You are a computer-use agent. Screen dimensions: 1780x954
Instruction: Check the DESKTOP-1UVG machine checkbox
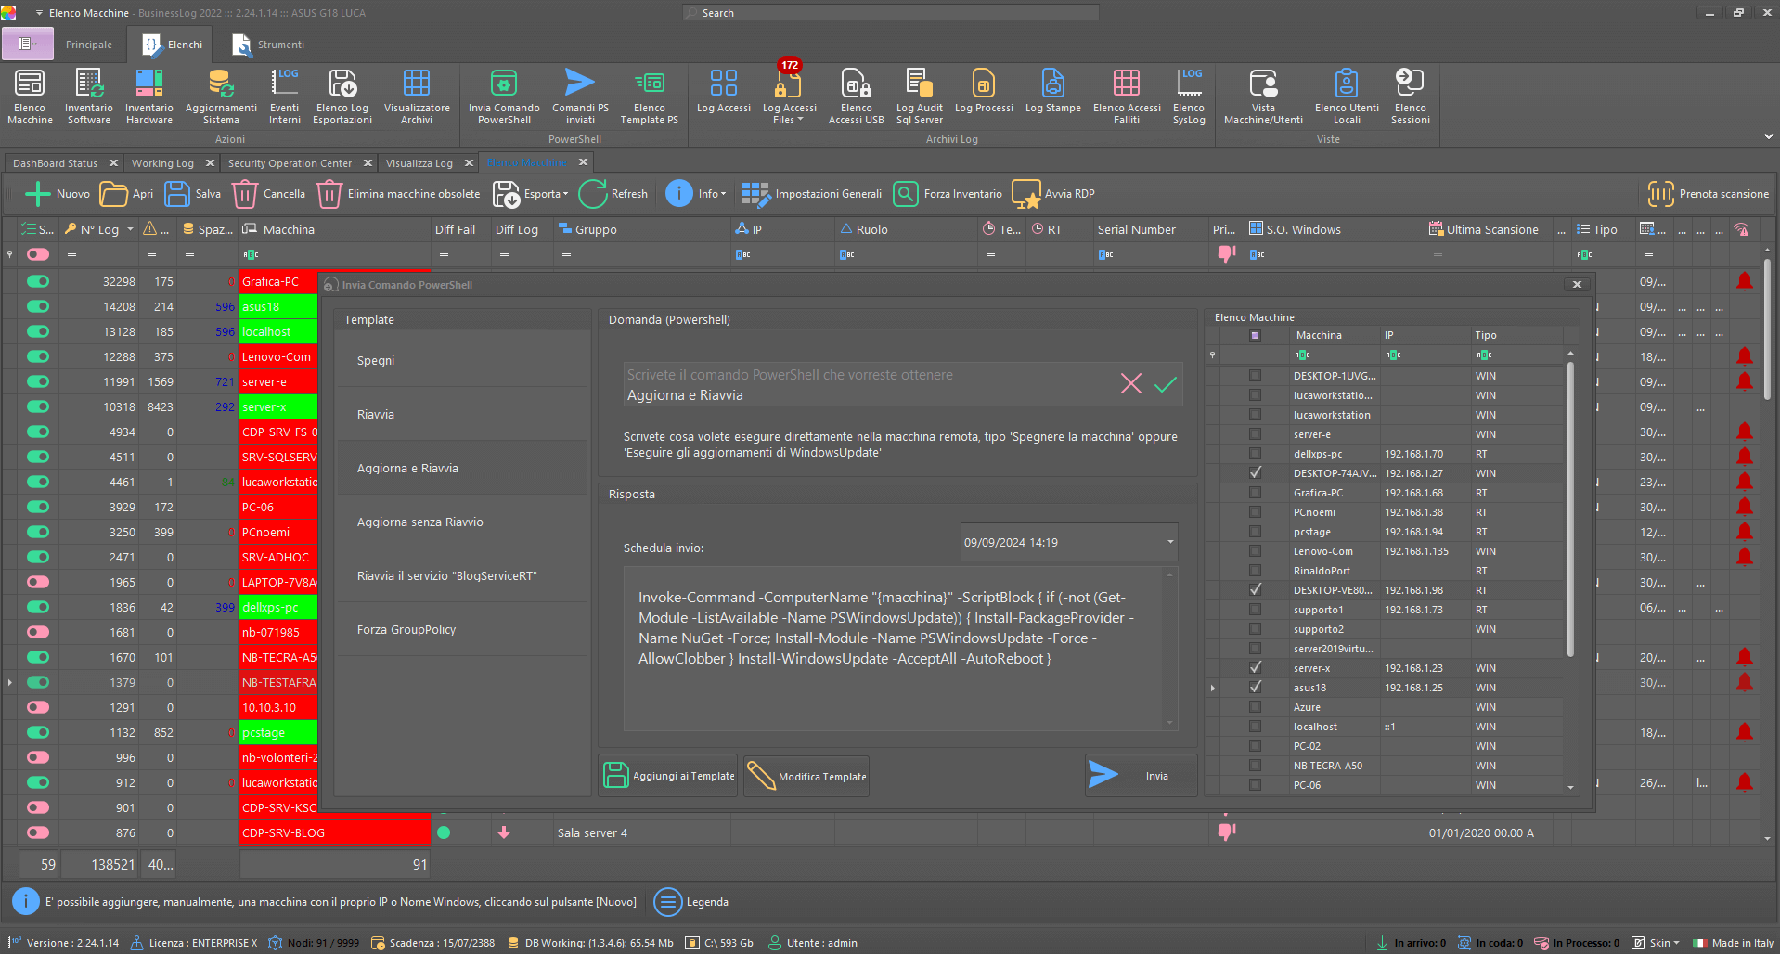coord(1255,376)
